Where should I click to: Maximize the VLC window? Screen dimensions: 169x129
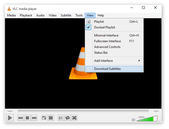143,8
